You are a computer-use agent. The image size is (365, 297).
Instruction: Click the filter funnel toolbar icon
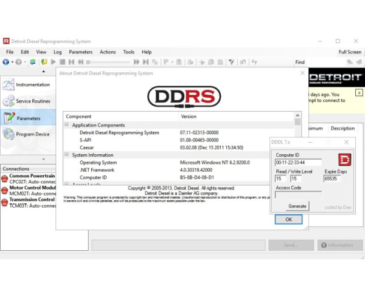pyautogui.click(x=231, y=62)
